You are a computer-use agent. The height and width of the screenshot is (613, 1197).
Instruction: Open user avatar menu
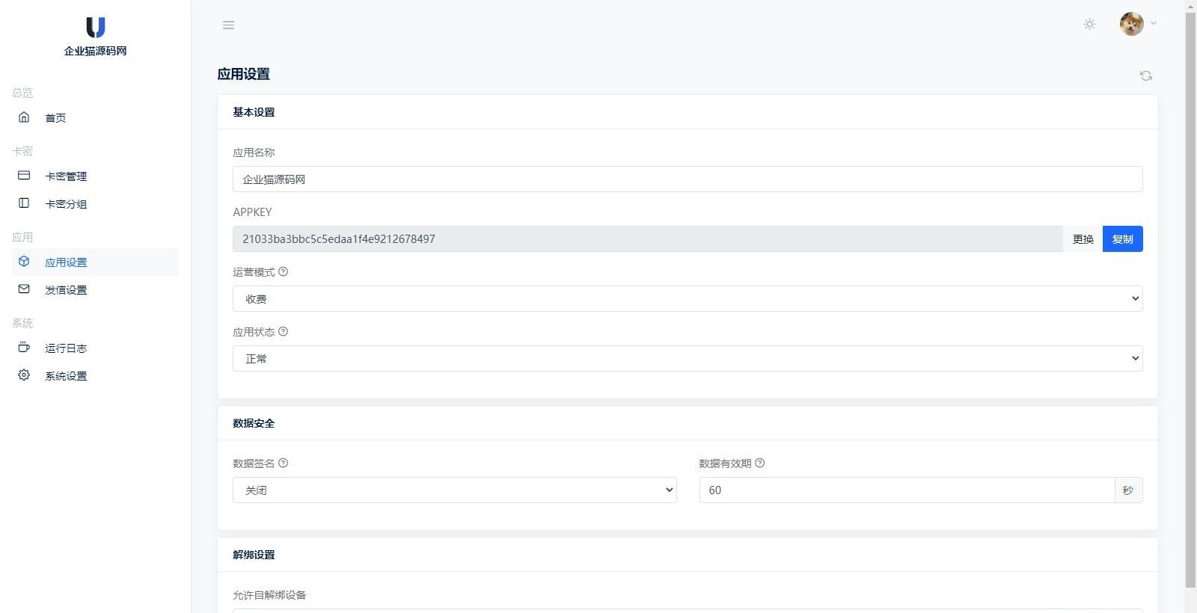point(1131,24)
